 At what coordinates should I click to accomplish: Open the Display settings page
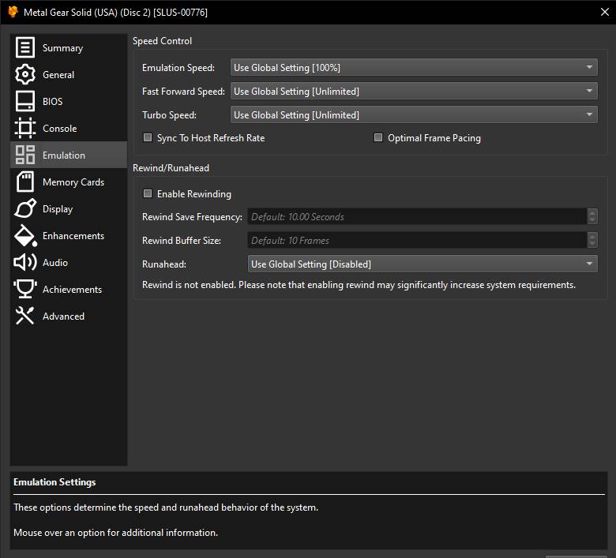click(x=69, y=208)
